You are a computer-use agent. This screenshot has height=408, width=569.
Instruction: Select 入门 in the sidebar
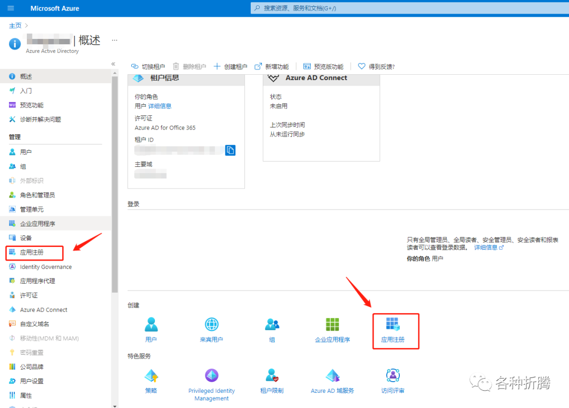tap(55, 91)
